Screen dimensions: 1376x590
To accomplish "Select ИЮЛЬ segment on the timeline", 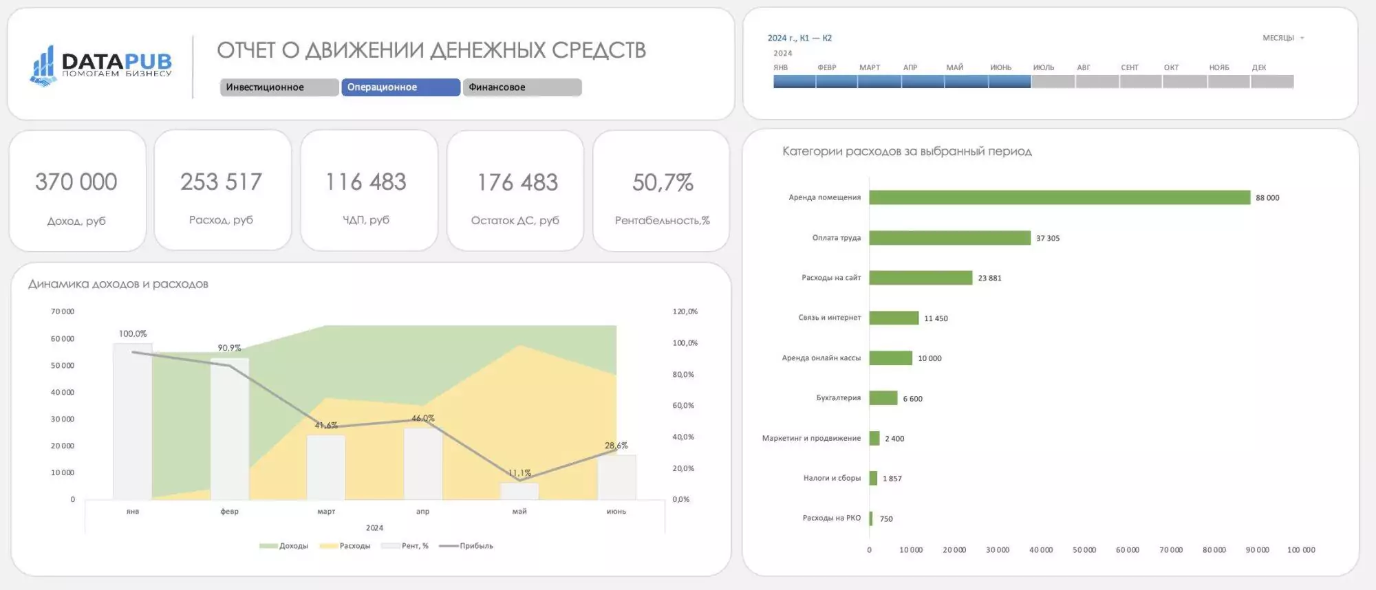I will click(x=1053, y=82).
